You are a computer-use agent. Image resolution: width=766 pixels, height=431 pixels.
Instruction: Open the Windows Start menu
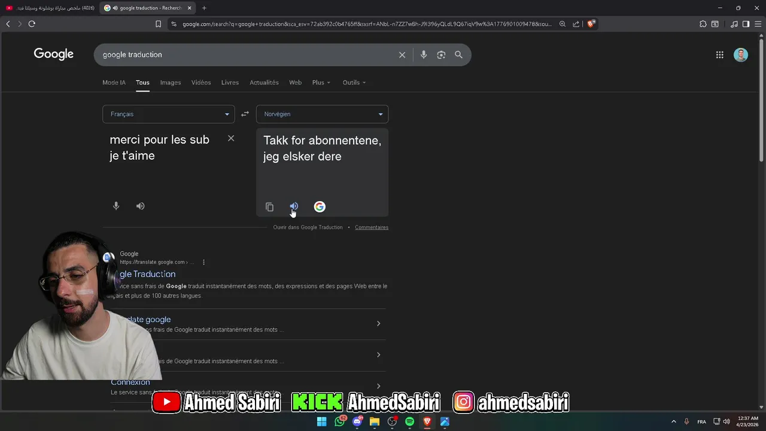click(x=321, y=421)
